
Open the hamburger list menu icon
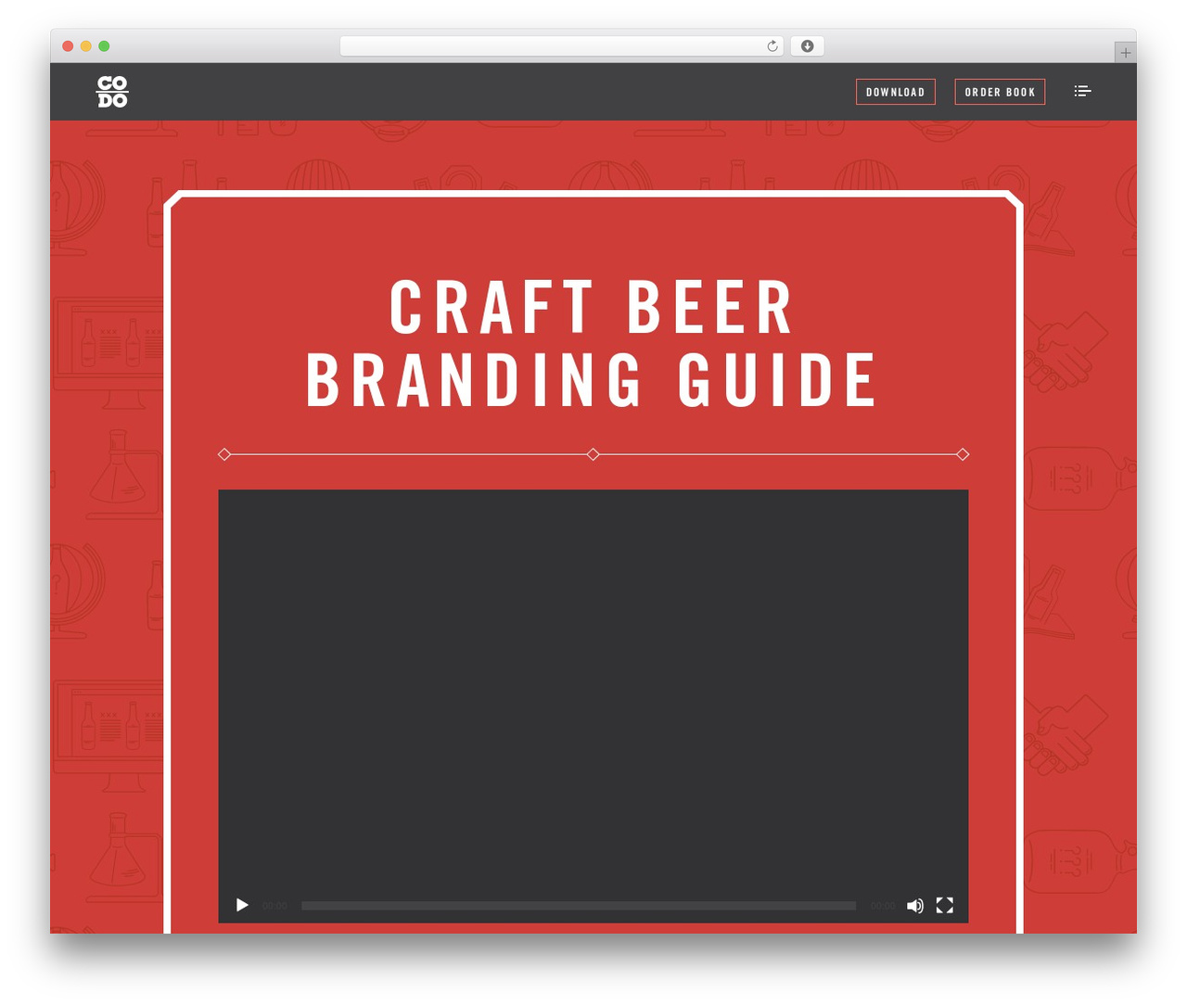pyautogui.click(x=1082, y=91)
